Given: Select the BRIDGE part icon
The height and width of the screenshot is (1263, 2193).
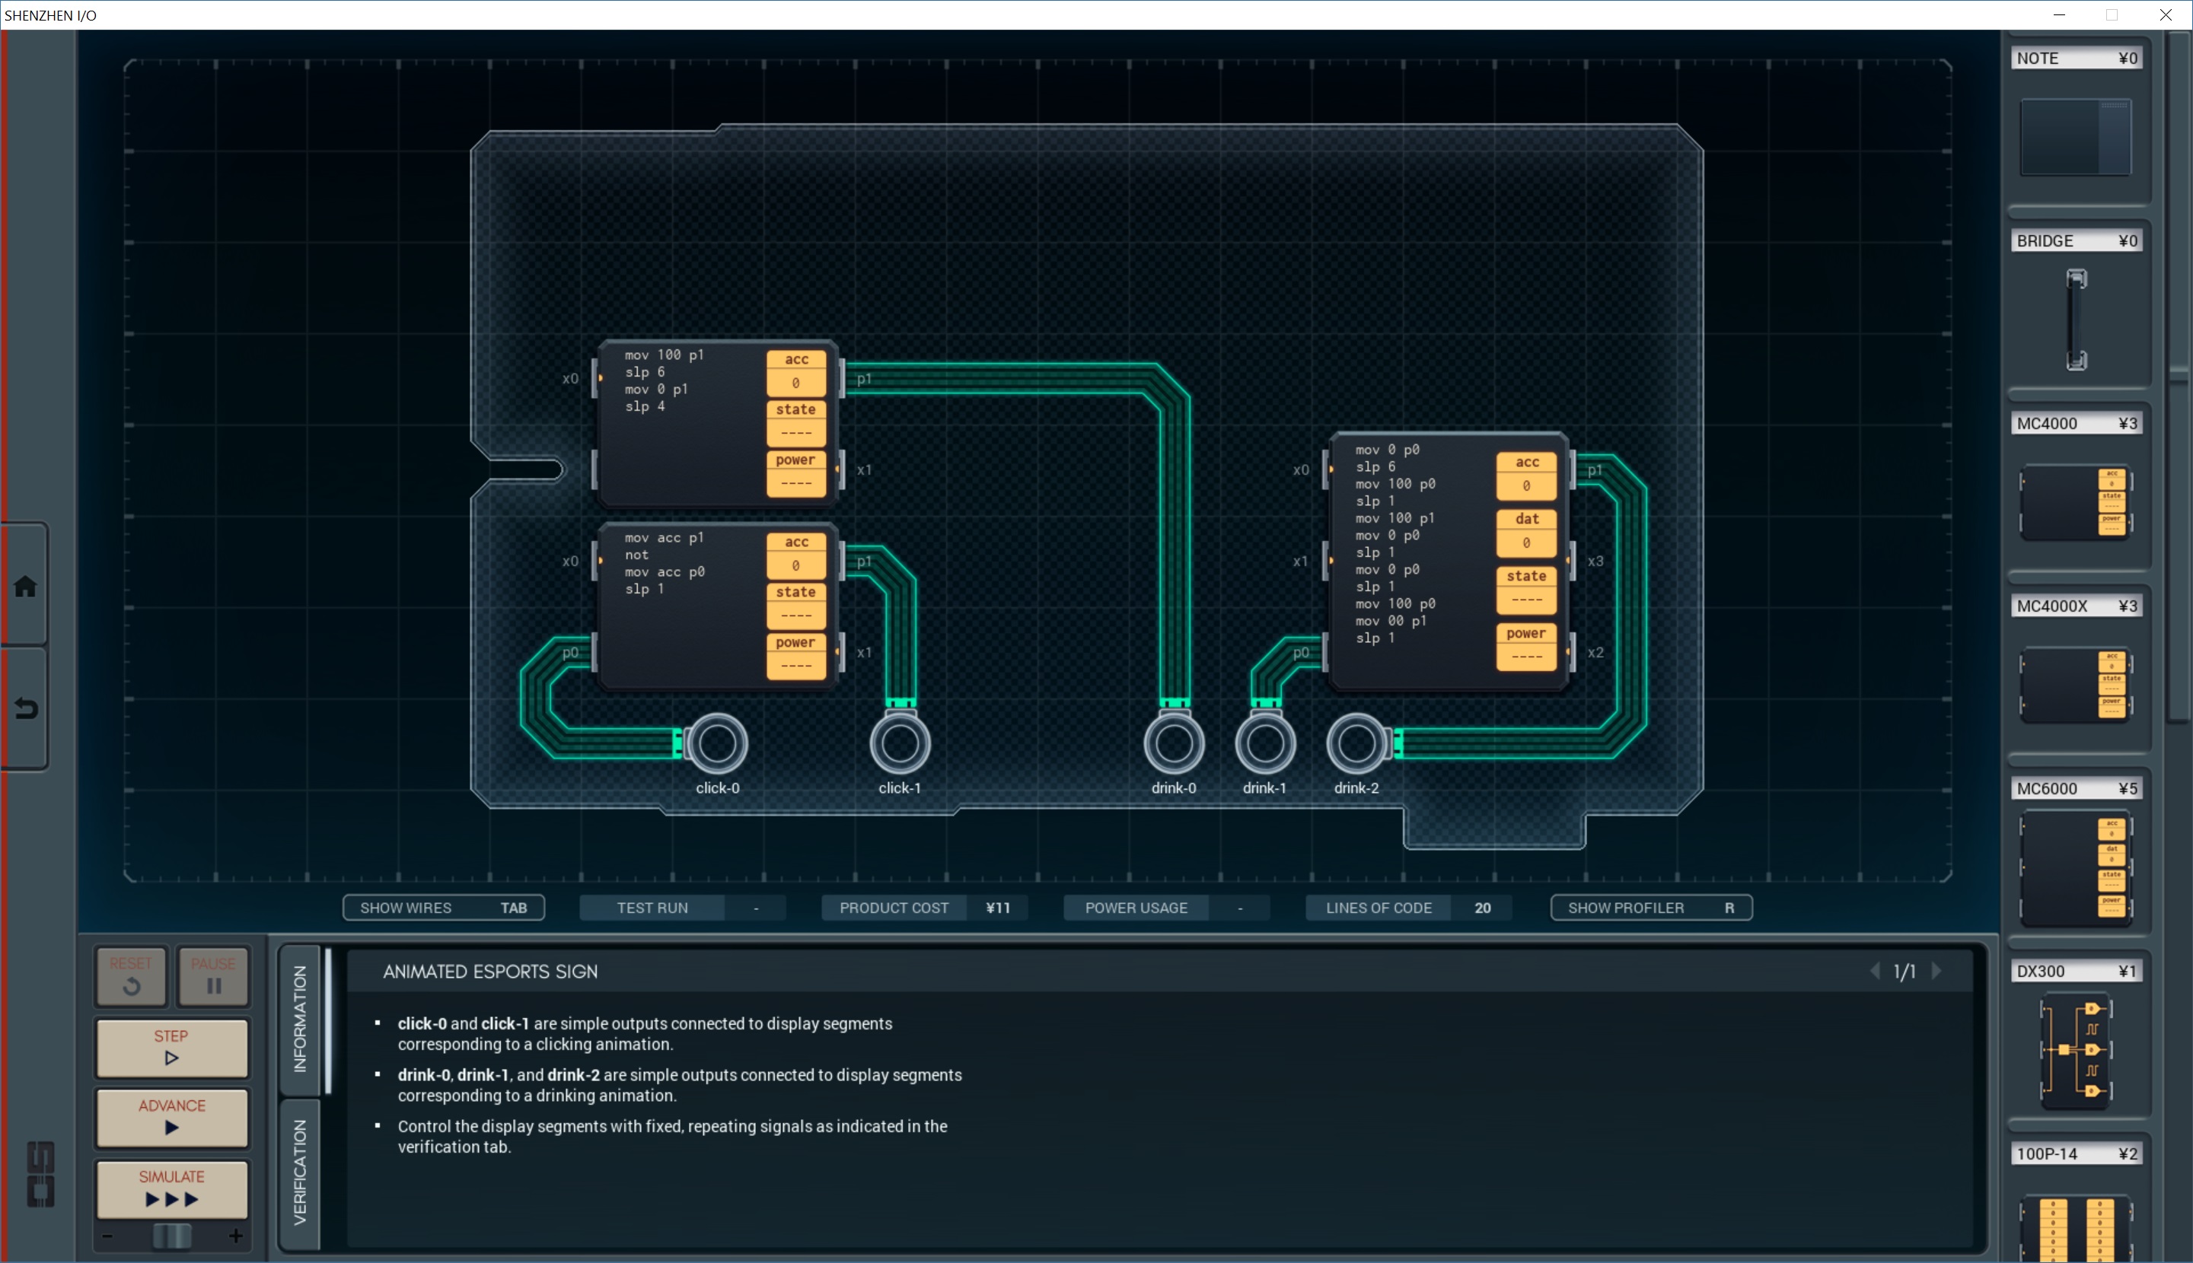Looking at the screenshot, I should click(2076, 320).
